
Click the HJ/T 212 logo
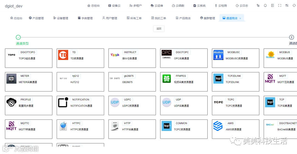pos(63,78)
